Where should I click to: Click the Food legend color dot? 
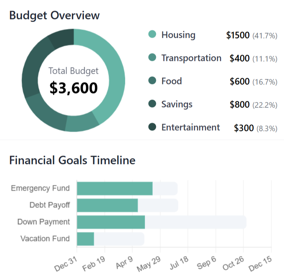152,81
